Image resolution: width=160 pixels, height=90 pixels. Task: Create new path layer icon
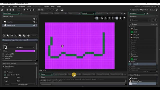click(16, 35)
